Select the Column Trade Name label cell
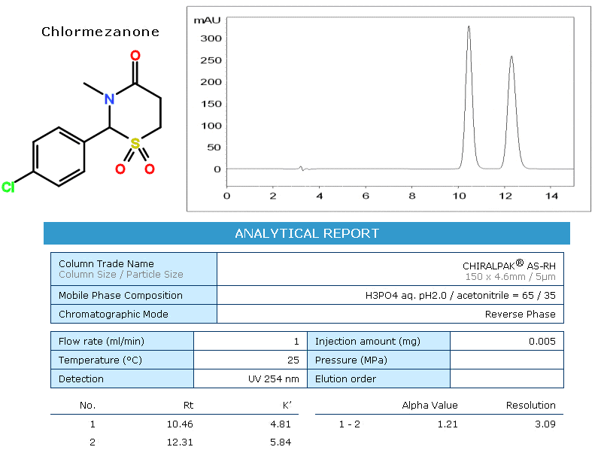This screenshot has height=450, width=604. pyautogui.click(x=133, y=269)
